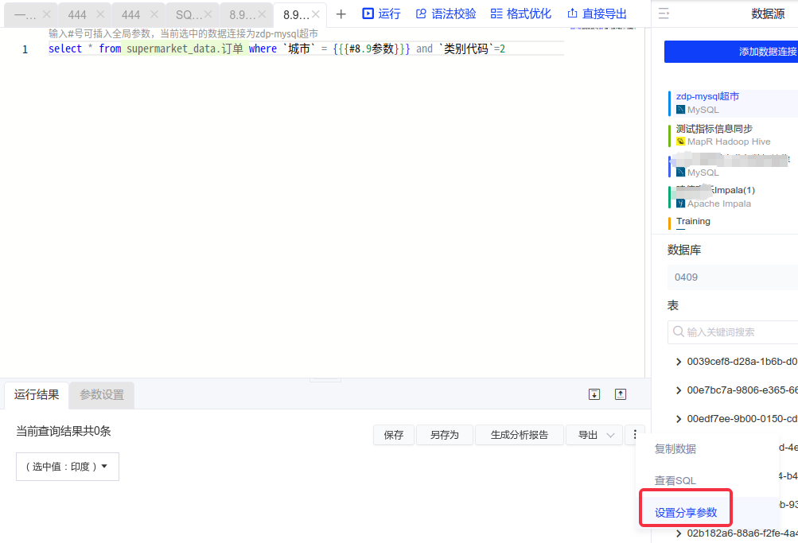
Task: Choose 查看SQL from the menu
Action: pos(675,481)
